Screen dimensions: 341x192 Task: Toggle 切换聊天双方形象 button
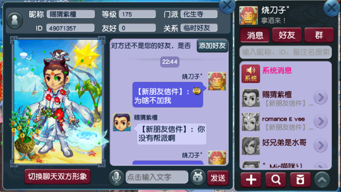click(57, 176)
